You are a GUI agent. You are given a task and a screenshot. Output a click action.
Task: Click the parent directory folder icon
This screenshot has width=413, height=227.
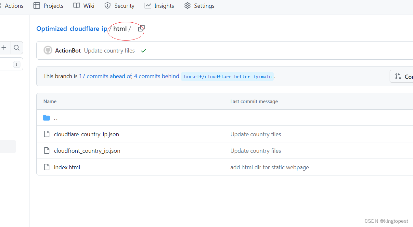[46, 118]
